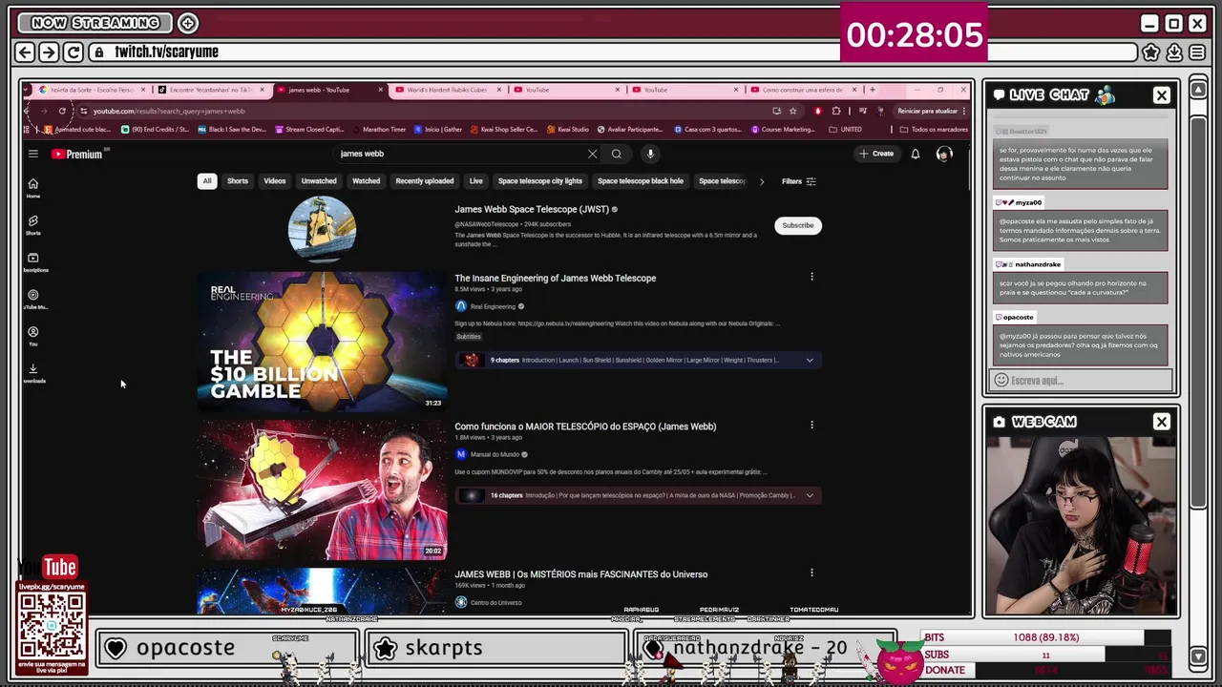Bookmark page with inner Chrome star
1222x687 pixels.
tap(792, 111)
